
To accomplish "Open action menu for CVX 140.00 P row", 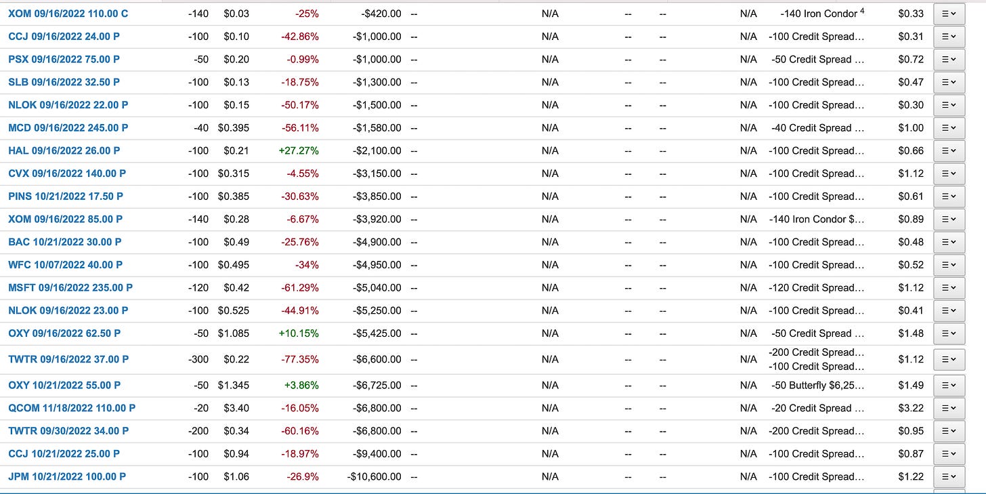I will [949, 173].
